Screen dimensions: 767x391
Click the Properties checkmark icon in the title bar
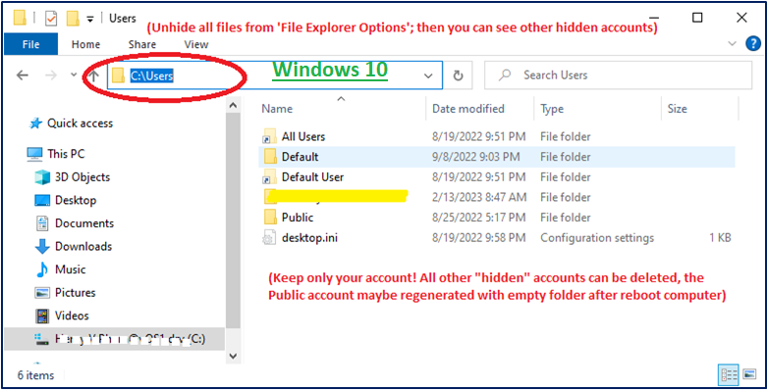tap(51, 19)
